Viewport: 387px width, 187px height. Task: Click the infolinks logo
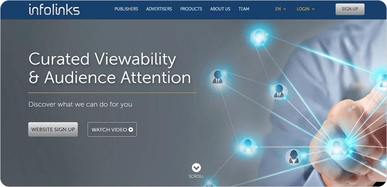click(54, 10)
